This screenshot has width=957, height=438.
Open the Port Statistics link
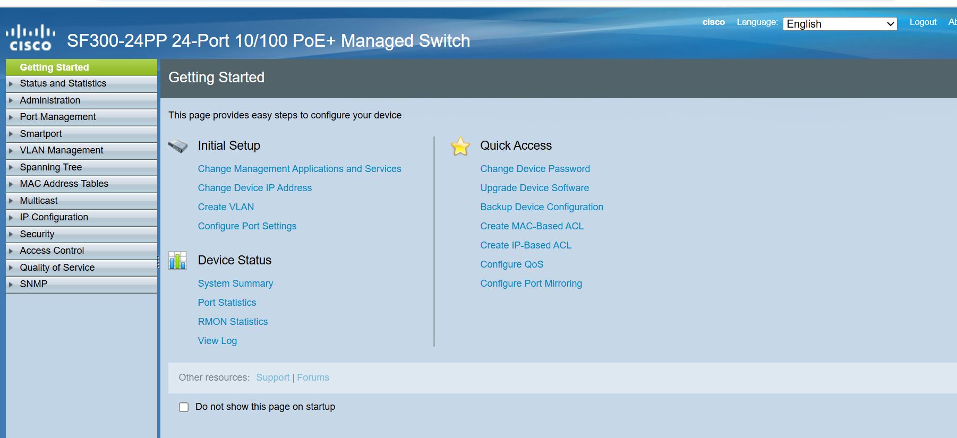[227, 303]
